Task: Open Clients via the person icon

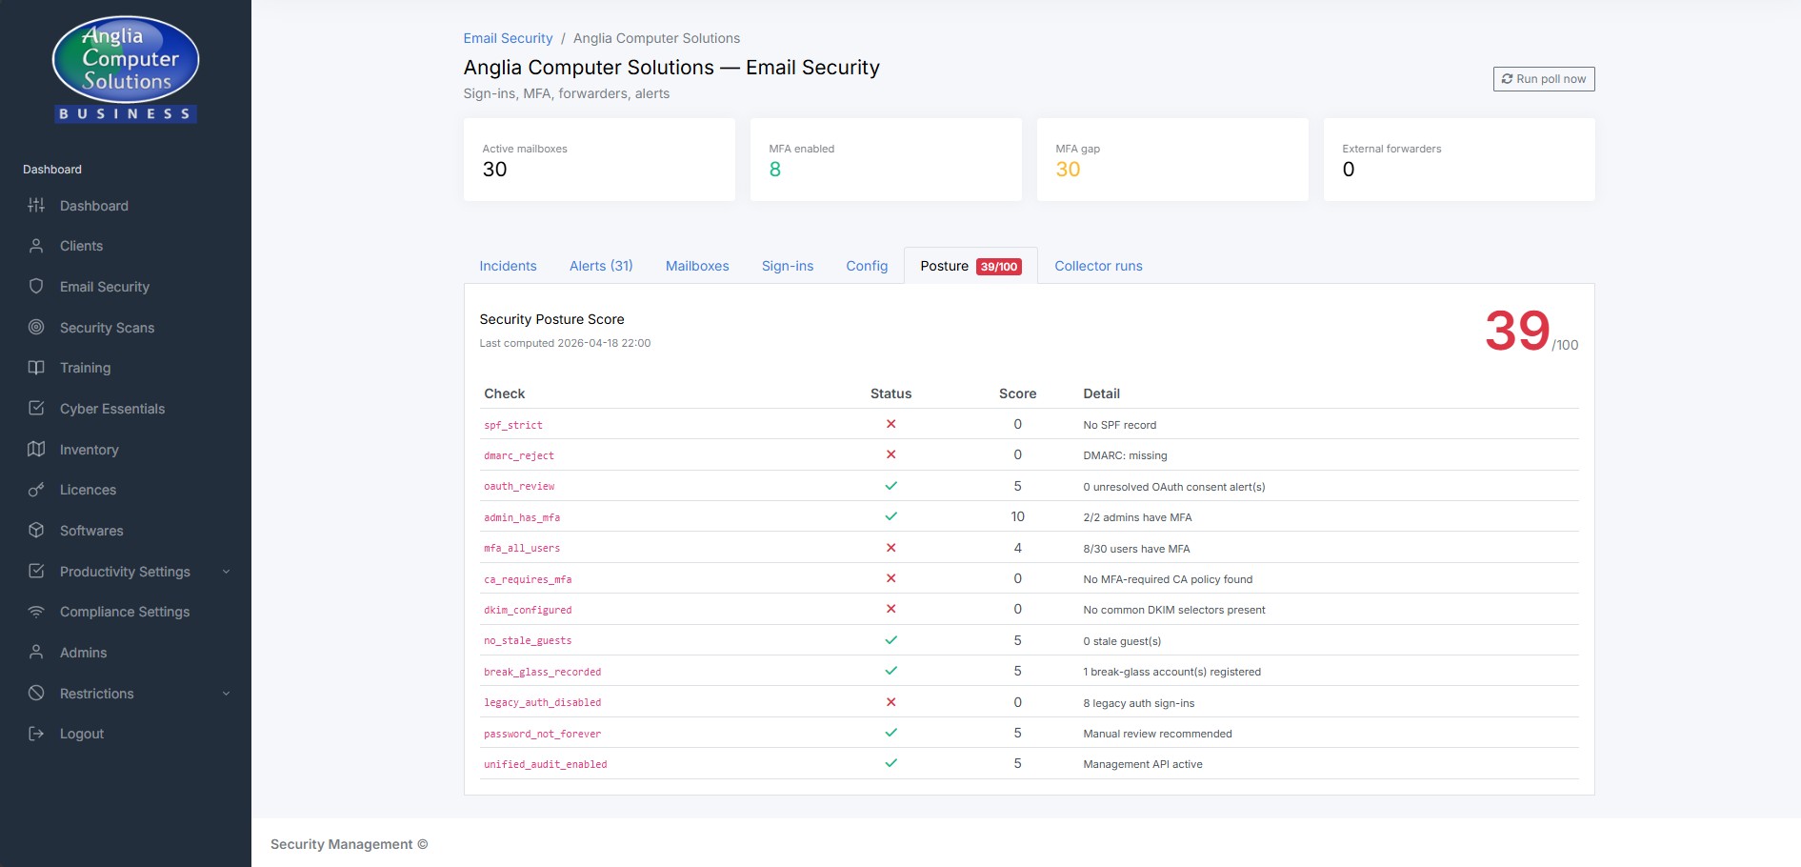Action: coord(37,246)
